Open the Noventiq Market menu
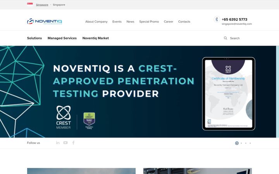 pos(96,38)
